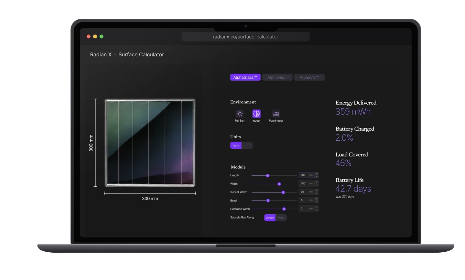Switch to the AlphaFlex tab

point(278,77)
